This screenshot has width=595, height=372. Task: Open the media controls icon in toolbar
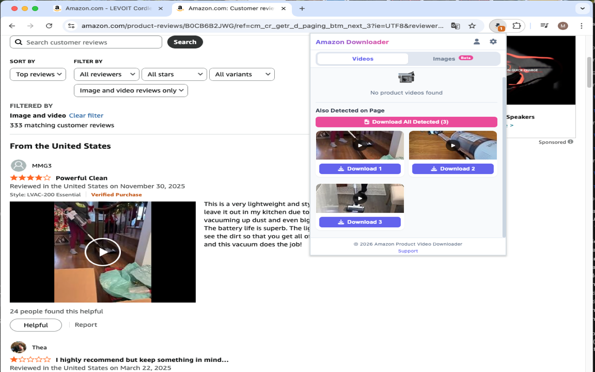pos(544,26)
